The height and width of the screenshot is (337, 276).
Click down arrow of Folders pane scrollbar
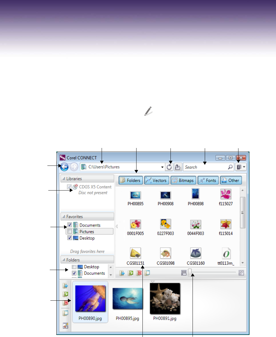(111, 275)
